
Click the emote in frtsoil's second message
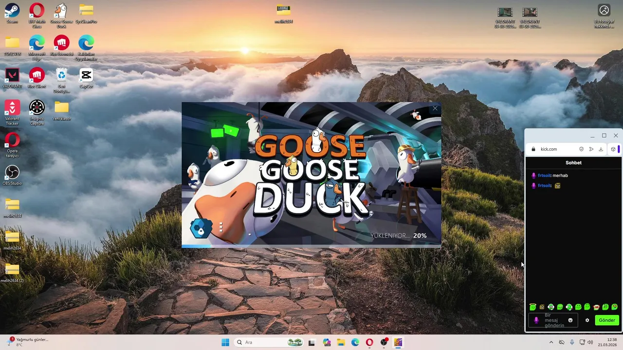coord(557,186)
